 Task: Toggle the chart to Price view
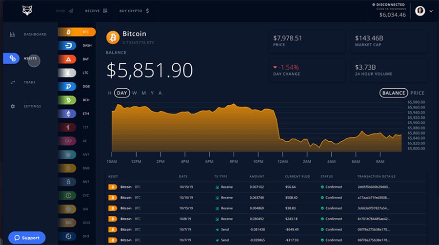tap(417, 93)
